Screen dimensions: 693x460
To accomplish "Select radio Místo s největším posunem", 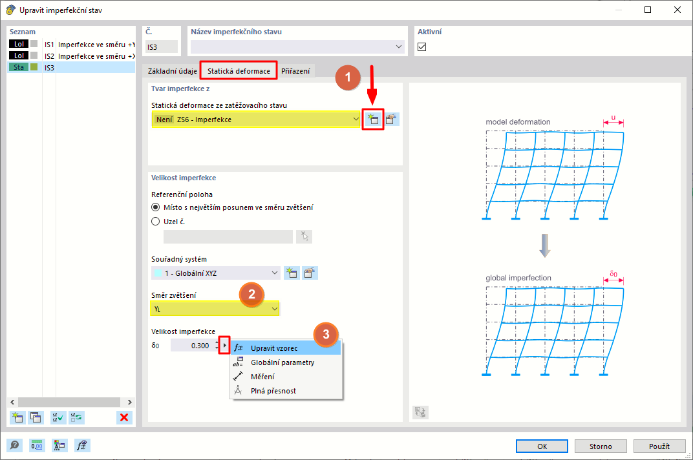I will (x=156, y=207).
